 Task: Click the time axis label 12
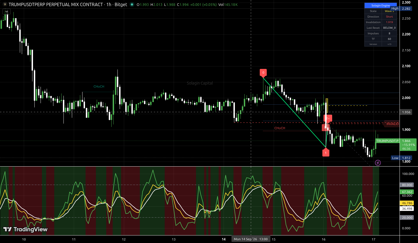[x=124, y=239]
